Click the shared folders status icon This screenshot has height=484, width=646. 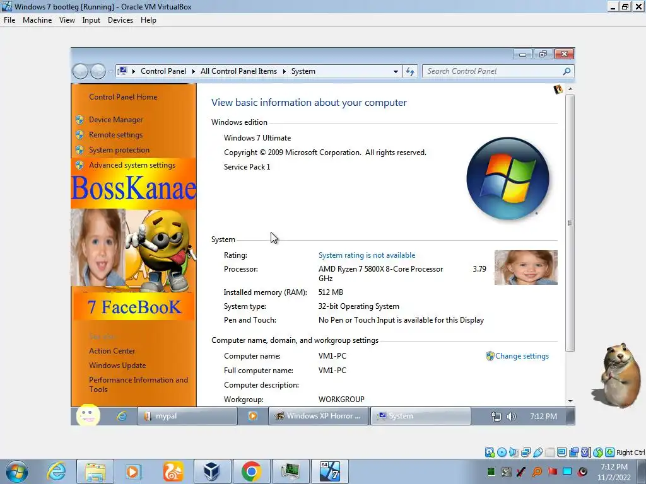coord(549,452)
